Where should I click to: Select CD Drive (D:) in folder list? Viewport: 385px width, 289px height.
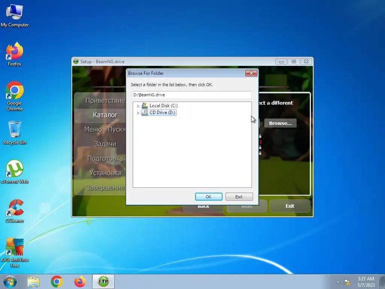pos(162,113)
